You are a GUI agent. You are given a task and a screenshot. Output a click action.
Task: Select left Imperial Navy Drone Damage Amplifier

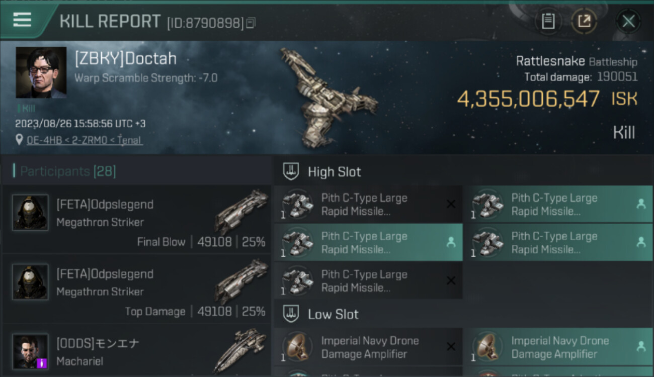(x=368, y=347)
